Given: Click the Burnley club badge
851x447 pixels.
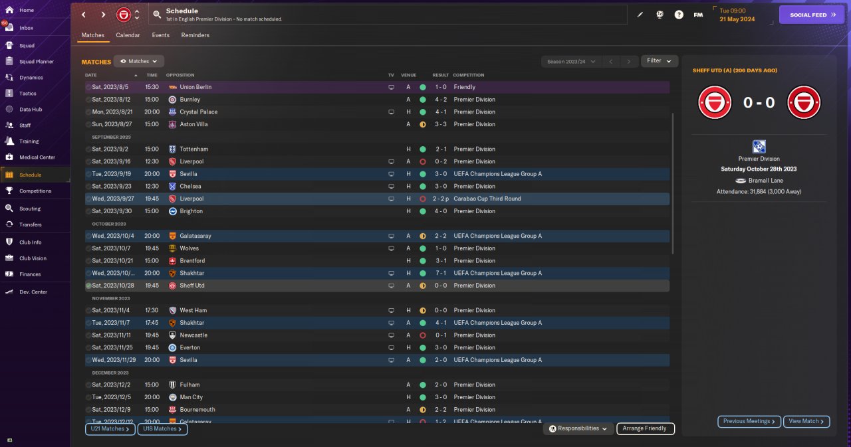Looking at the screenshot, I should click(172, 100).
